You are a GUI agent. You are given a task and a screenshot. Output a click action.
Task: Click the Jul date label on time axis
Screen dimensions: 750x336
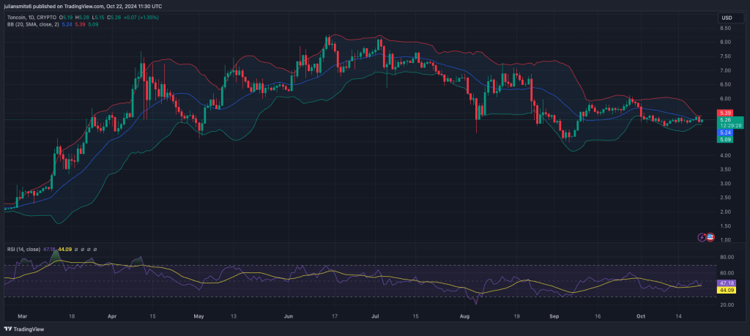point(376,316)
